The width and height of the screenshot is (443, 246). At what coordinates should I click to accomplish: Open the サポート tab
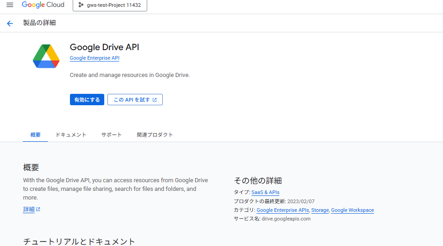pyautogui.click(x=112, y=135)
